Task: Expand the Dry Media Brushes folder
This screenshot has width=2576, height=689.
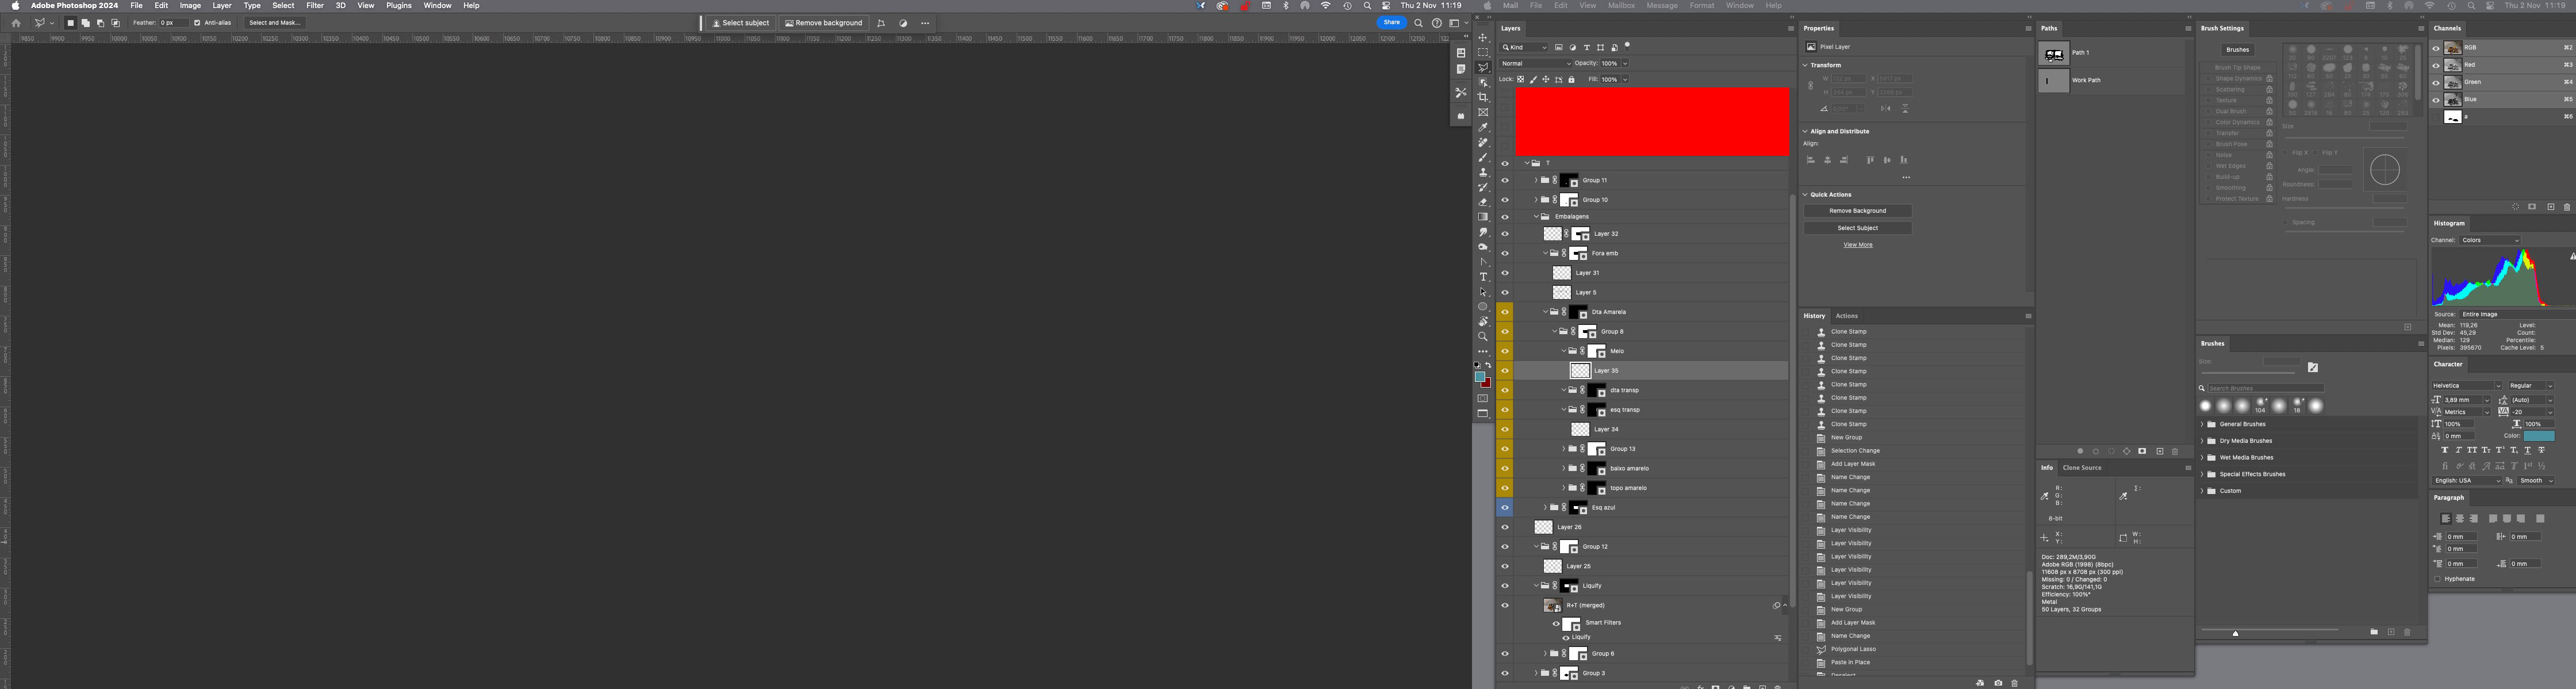Action: click(2201, 440)
